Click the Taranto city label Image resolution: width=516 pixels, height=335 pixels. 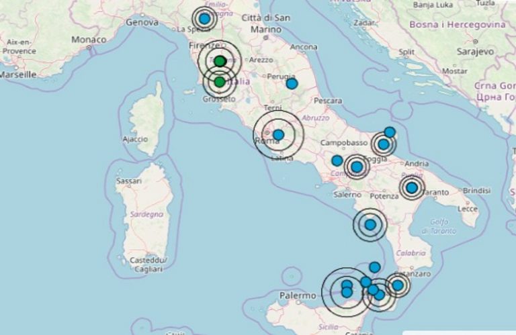coord(435,192)
